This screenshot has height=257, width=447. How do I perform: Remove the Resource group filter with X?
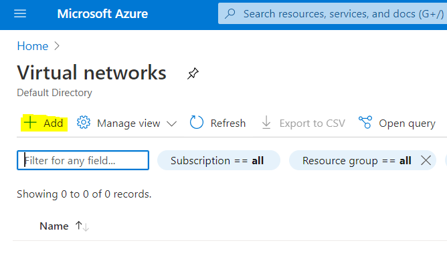(426, 160)
